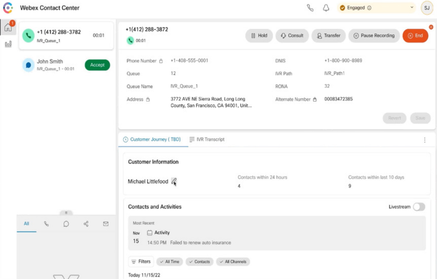This screenshot has width=437, height=279.
Task: Filter the task list by email
Action: pyautogui.click(x=106, y=224)
